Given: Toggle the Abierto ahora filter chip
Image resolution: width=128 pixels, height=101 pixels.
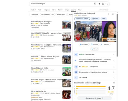Looking at the screenshot, I should [x=61, y=15].
